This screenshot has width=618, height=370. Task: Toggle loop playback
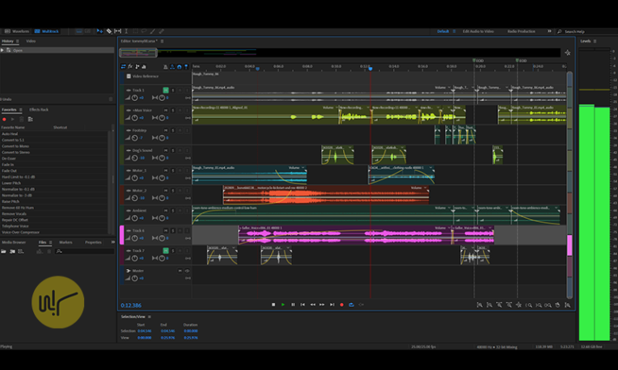(x=351, y=305)
